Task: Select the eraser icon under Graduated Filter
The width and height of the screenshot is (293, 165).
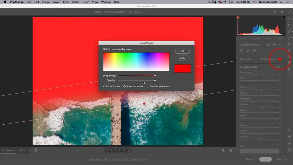Action: [x=254, y=51]
